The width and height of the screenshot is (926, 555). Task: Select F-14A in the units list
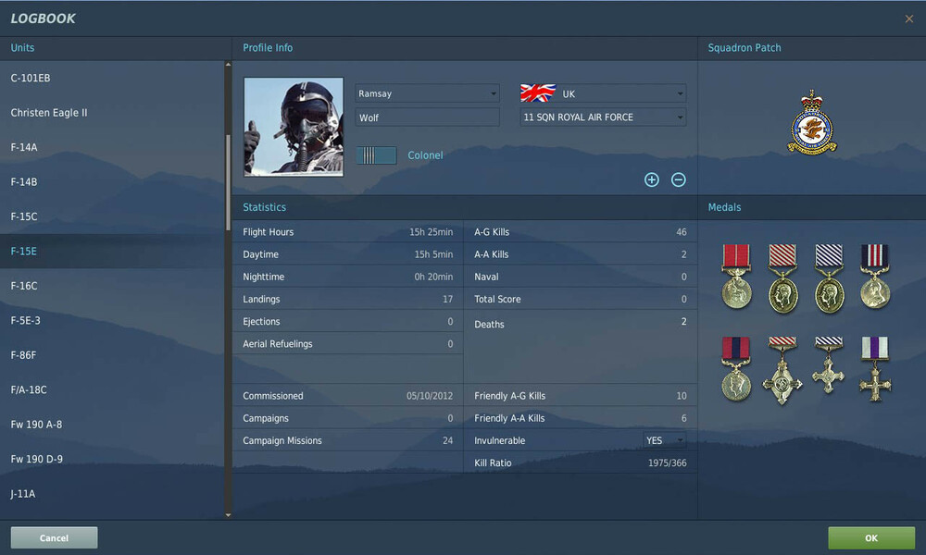point(112,147)
